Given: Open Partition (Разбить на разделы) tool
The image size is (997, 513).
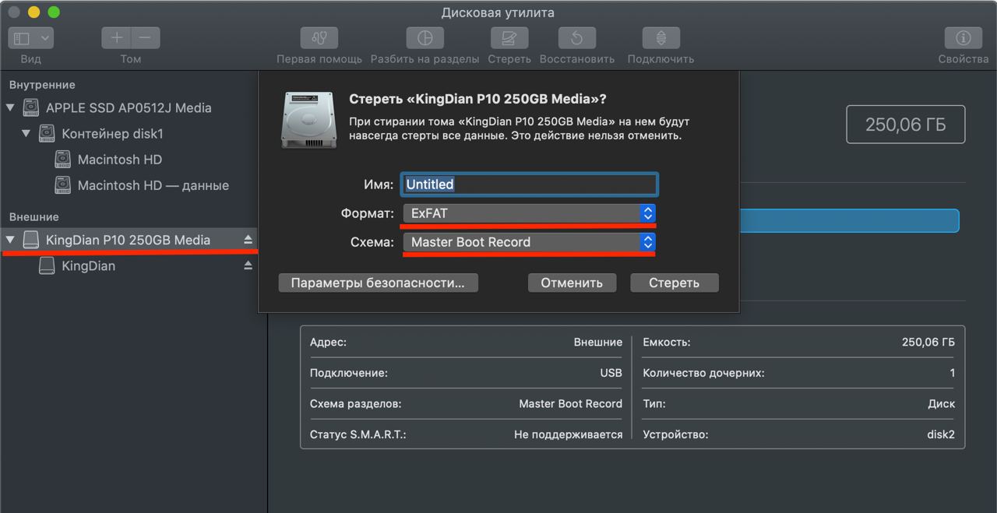Looking at the screenshot, I should tap(425, 37).
